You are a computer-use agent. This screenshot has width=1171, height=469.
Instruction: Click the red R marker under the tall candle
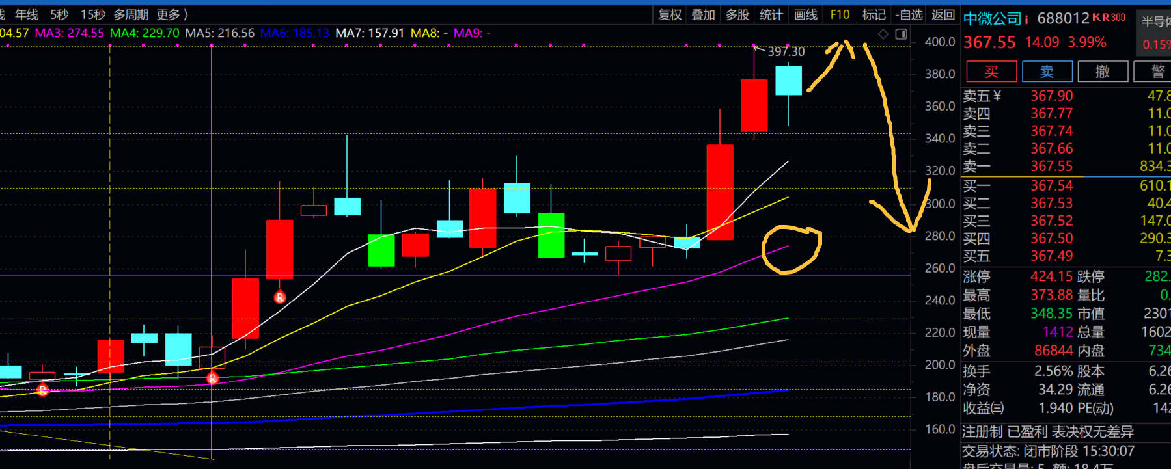(x=280, y=297)
